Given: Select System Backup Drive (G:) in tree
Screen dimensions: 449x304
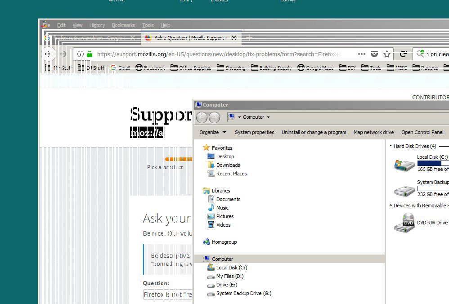Looking at the screenshot, I should (x=239, y=293).
